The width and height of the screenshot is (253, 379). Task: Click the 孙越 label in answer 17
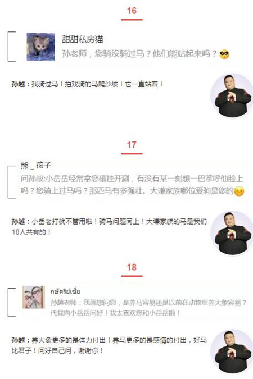click(x=19, y=222)
